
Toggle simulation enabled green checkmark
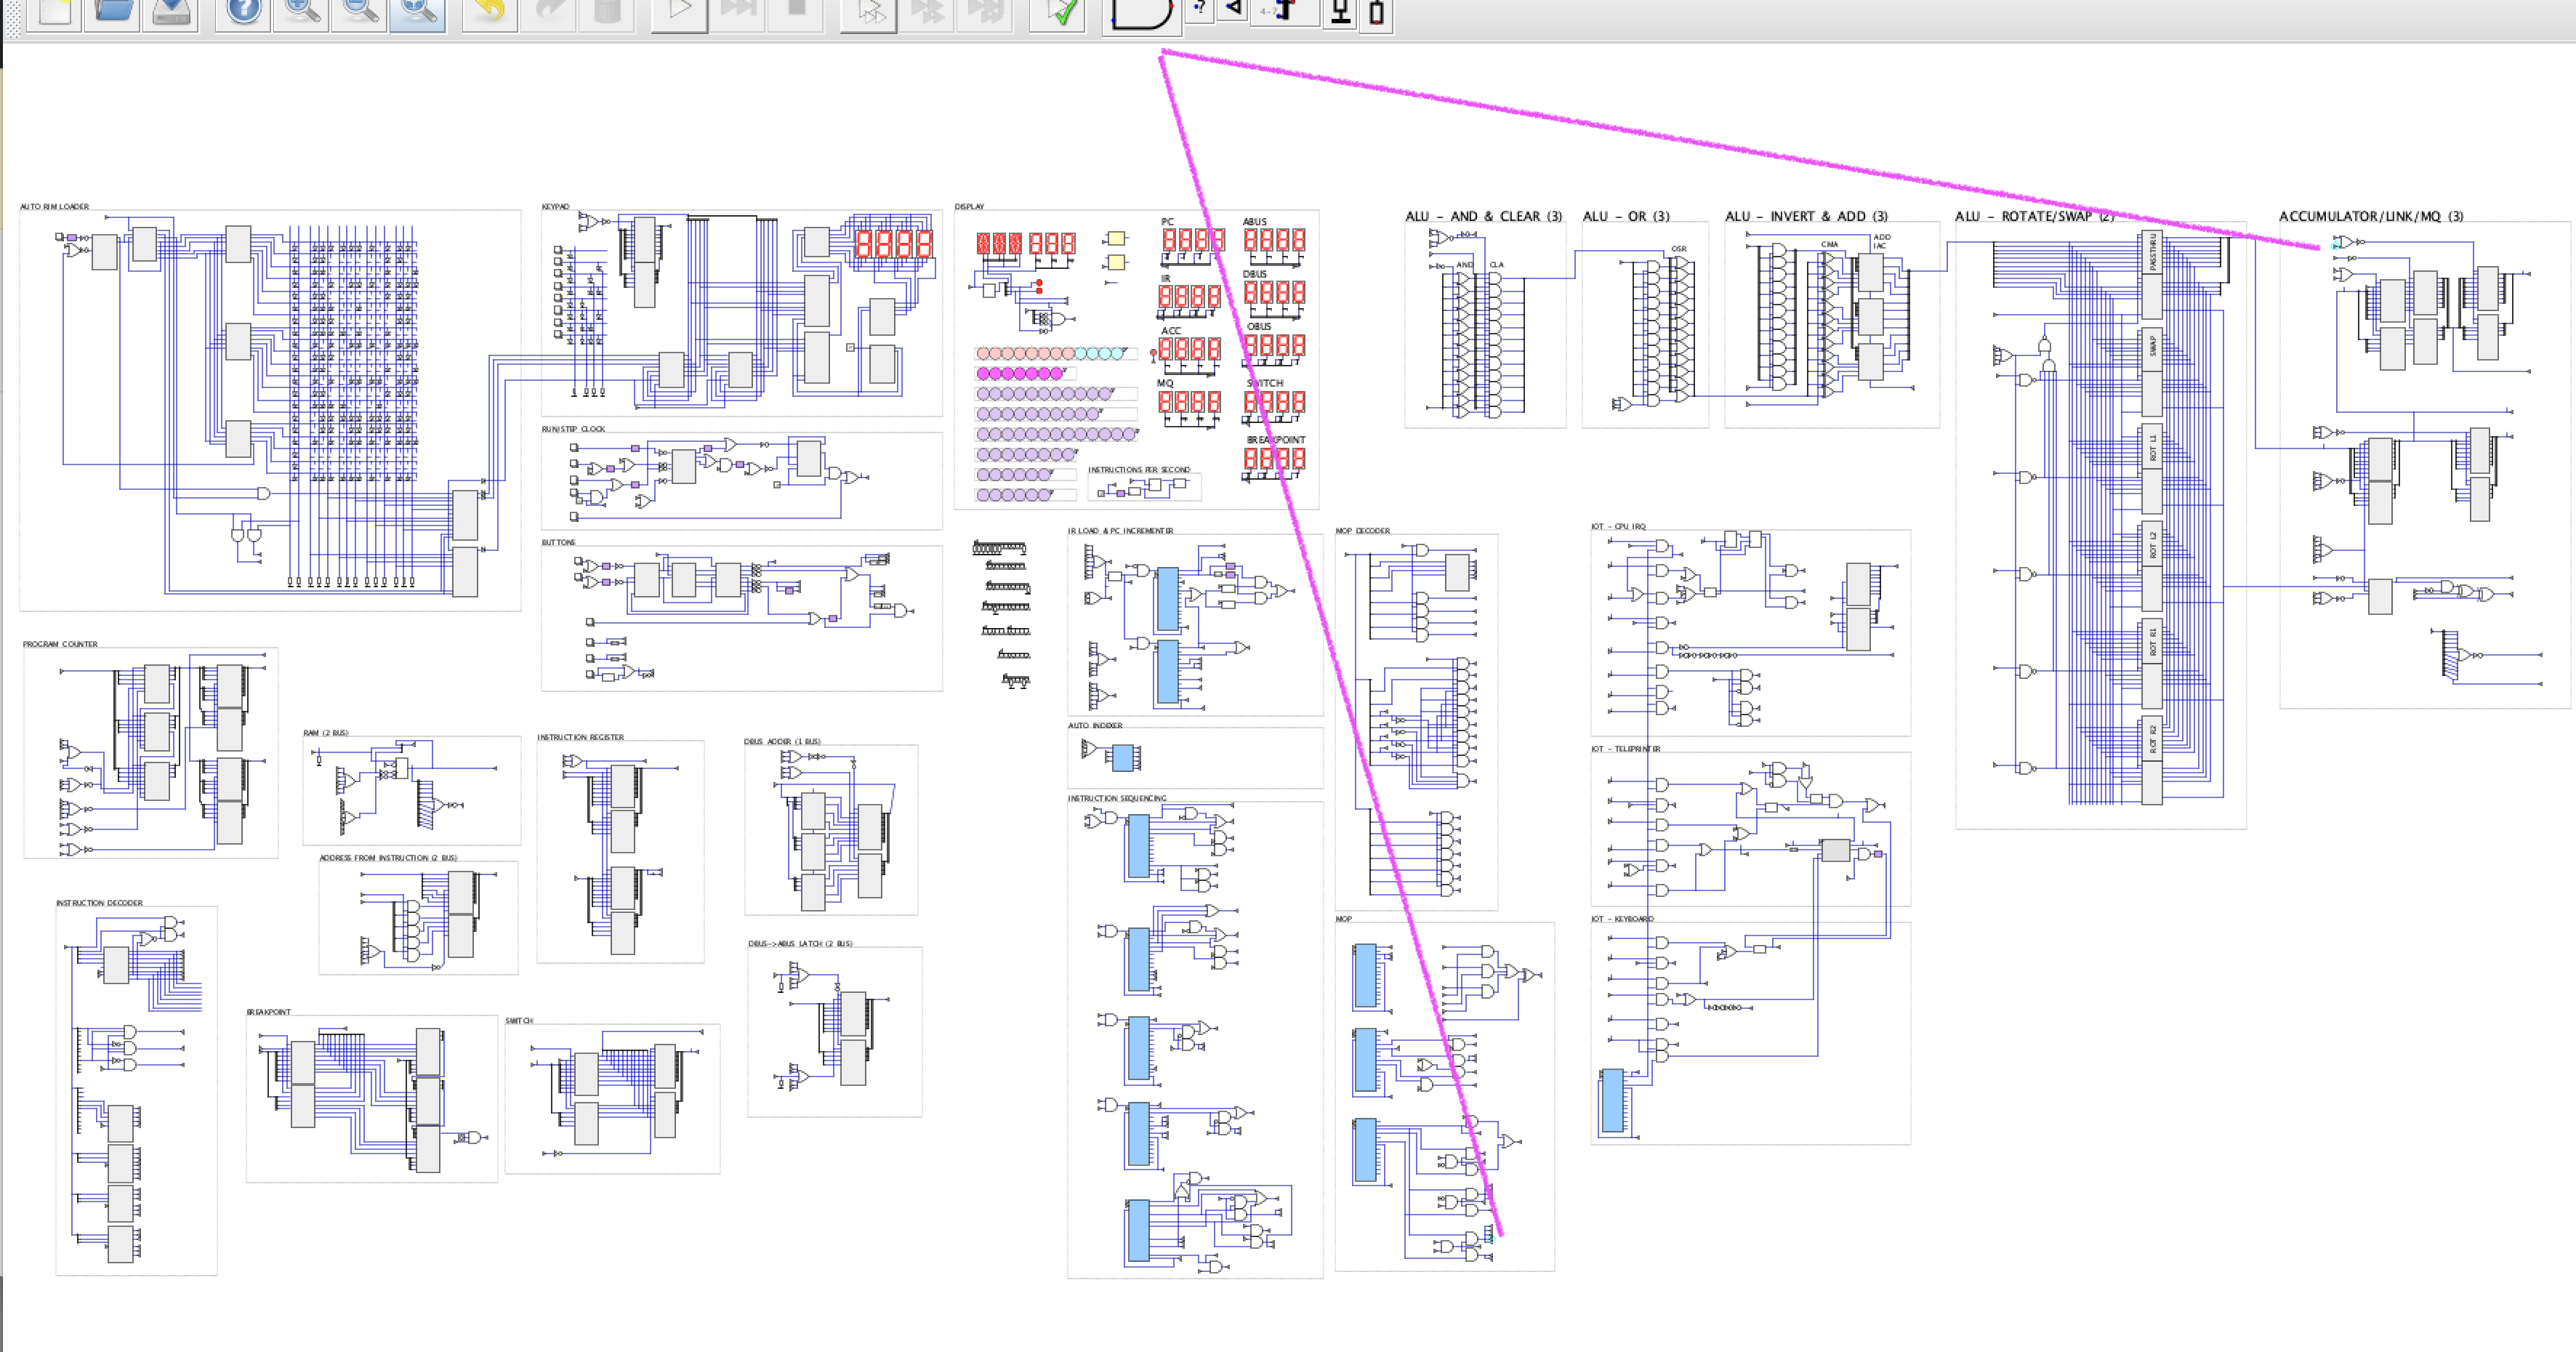click(x=1059, y=12)
